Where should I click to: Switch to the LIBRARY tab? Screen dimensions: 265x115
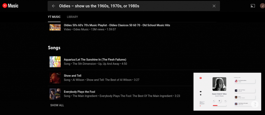pos(72,17)
